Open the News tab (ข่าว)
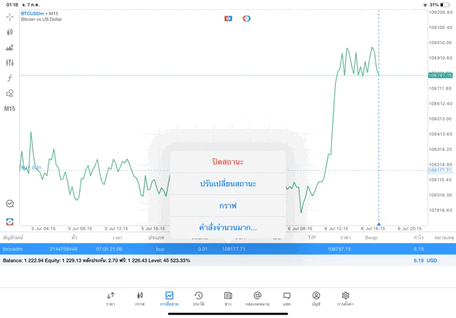 [228, 298]
